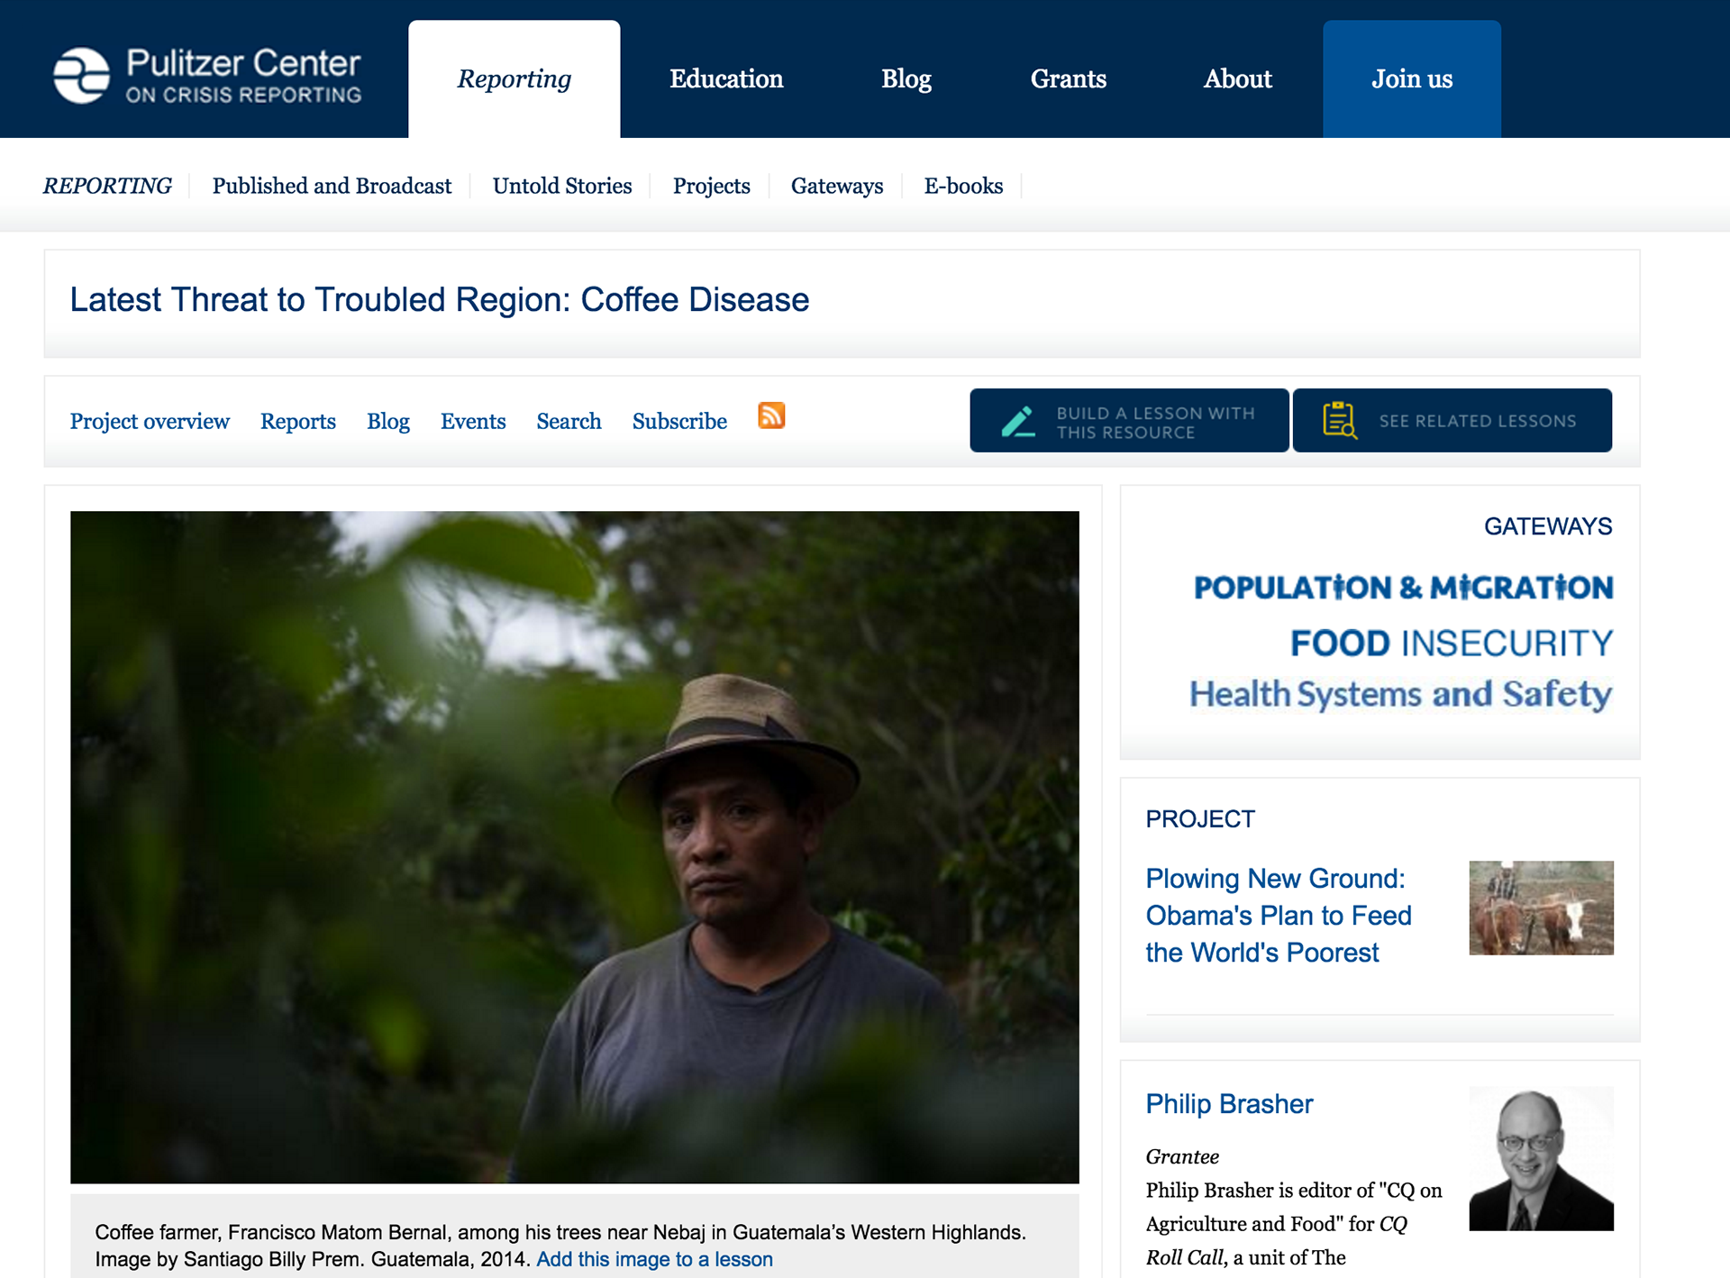This screenshot has height=1278, width=1730.
Task: Click the coffee farmer main photo
Action: pos(575,847)
